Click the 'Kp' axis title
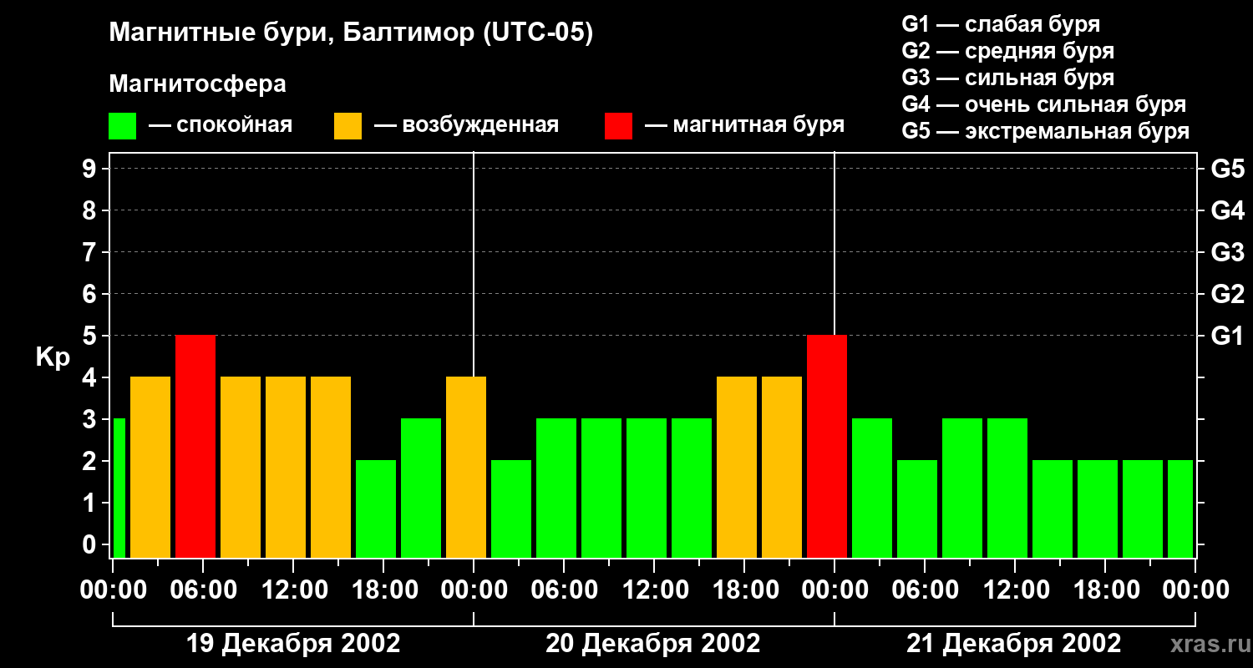Viewport: 1253px width, 668px height. point(53,357)
